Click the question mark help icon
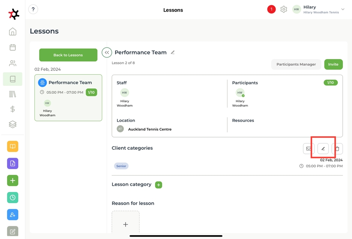 (33, 10)
